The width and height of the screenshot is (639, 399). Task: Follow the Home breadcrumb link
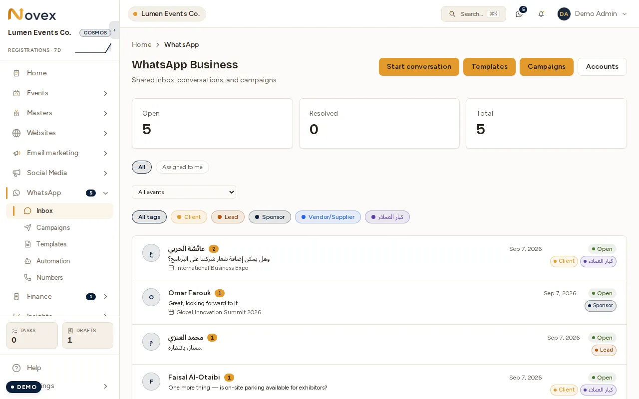pyautogui.click(x=142, y=44)
